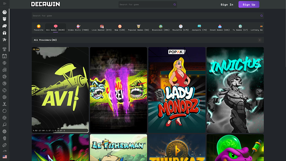Select the US flag language selector
Viewport: 286px width, 161px height.
pyautogui.click(x=4, y=157)
